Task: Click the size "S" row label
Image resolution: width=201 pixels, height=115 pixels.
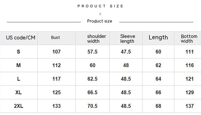Action: tap(18, 52)
